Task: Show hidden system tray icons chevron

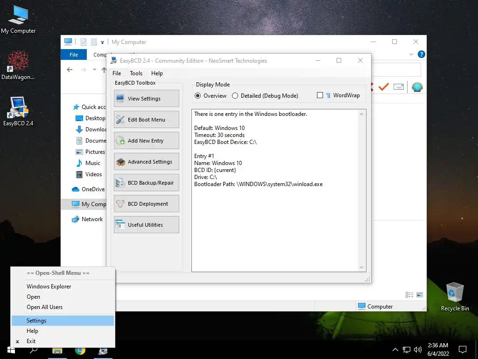Action: (x=395, y=350)
